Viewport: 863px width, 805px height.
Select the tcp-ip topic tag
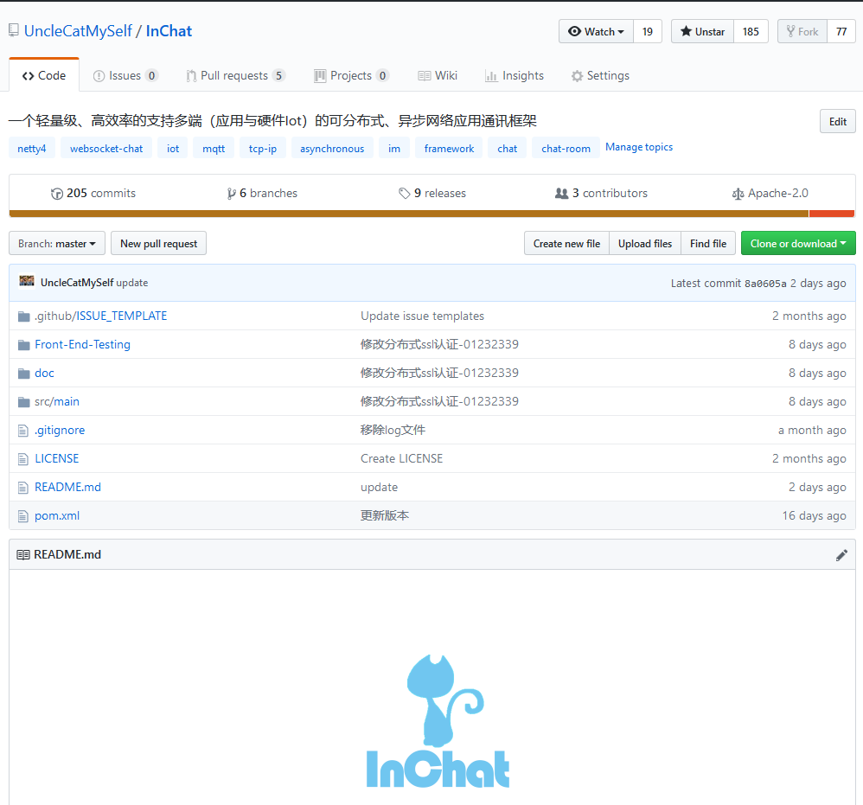263,149
